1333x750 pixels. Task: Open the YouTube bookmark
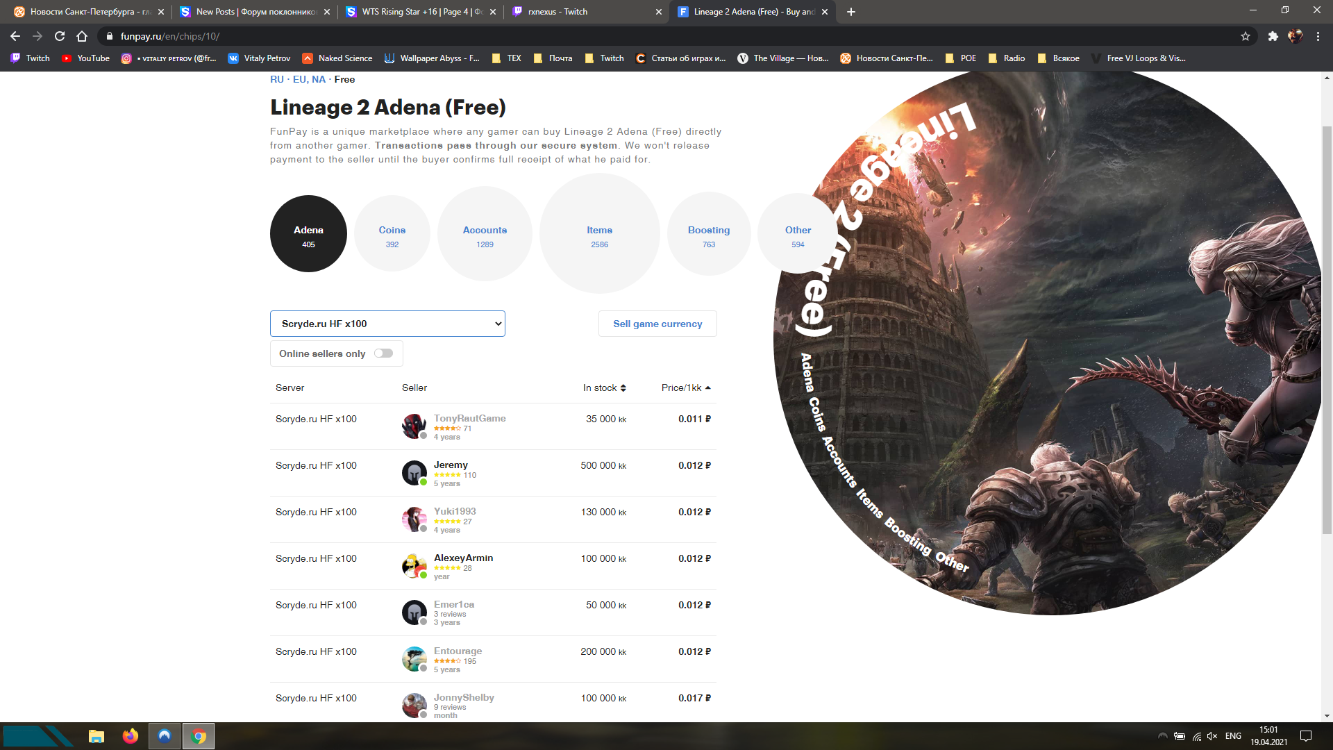(x=85, y=58)
